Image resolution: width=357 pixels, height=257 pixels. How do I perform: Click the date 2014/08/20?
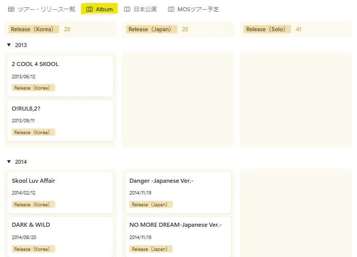(x=24, y=238)
